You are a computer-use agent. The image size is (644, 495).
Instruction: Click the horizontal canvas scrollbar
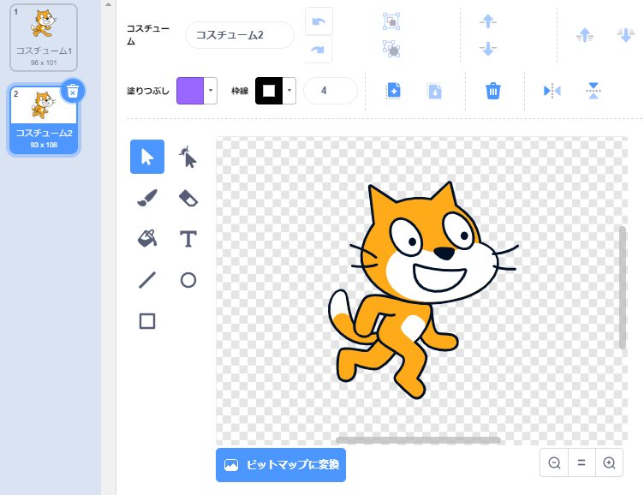click(x=418, y=440)
